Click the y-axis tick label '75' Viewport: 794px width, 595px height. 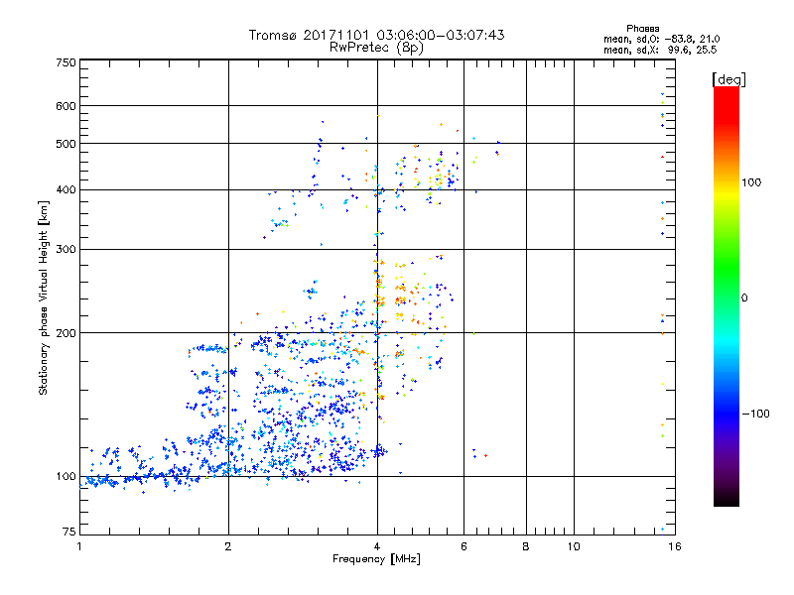pyautogui.click(x=69, y=532)
